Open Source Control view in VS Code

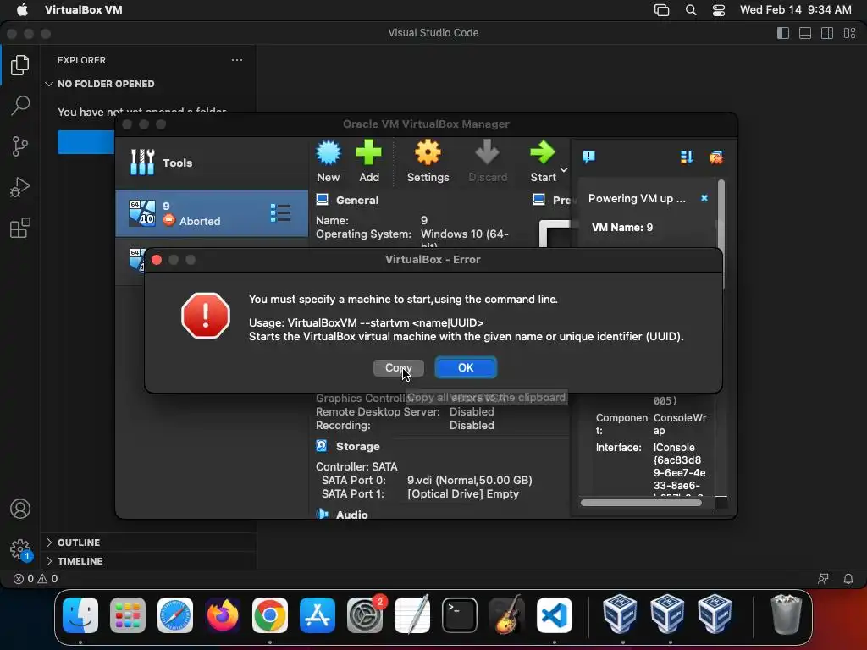coord(20,146)
